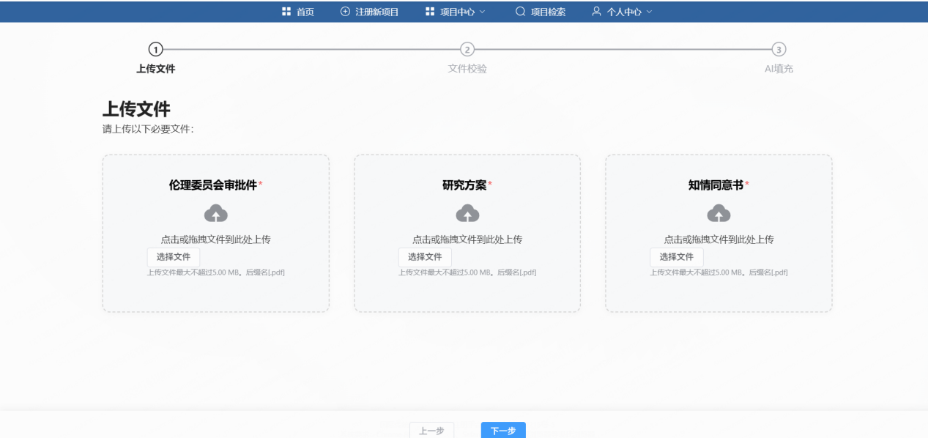Click cloud upload icon under 研究方案
This screenshot has height=438, width=928.
click(467, 213)
